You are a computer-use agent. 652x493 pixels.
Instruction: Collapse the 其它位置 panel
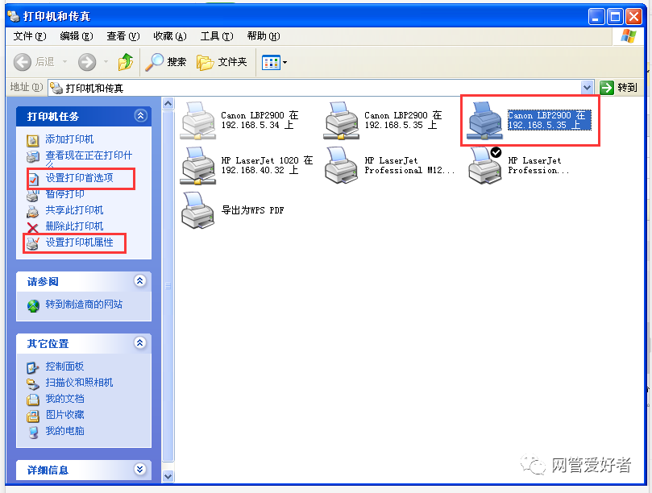[x=140, y=343]
